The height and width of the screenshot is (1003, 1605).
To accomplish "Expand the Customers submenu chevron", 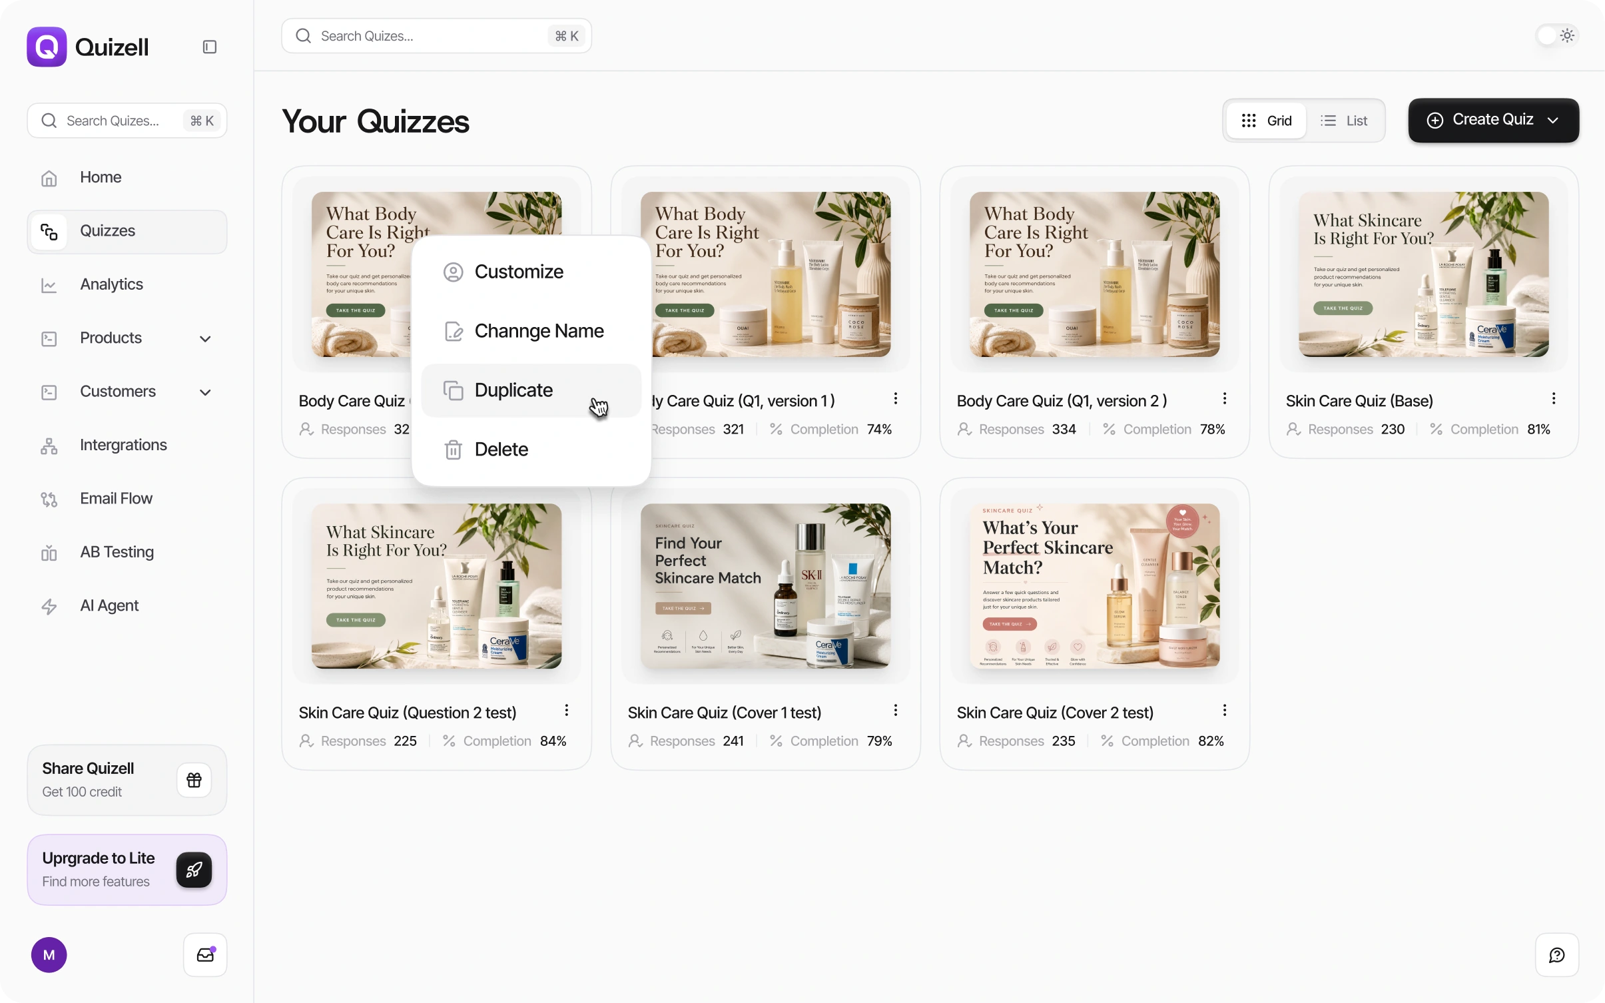I will (205, 392).
